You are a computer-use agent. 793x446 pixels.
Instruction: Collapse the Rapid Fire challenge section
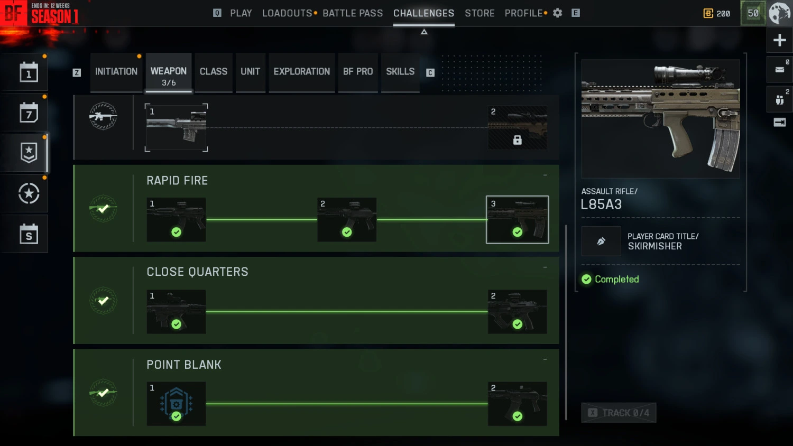click(x=545, y=175)
